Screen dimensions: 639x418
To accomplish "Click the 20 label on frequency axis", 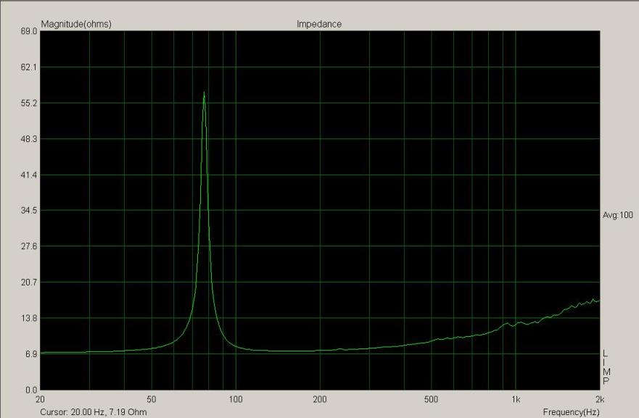I will click(40, 399).
